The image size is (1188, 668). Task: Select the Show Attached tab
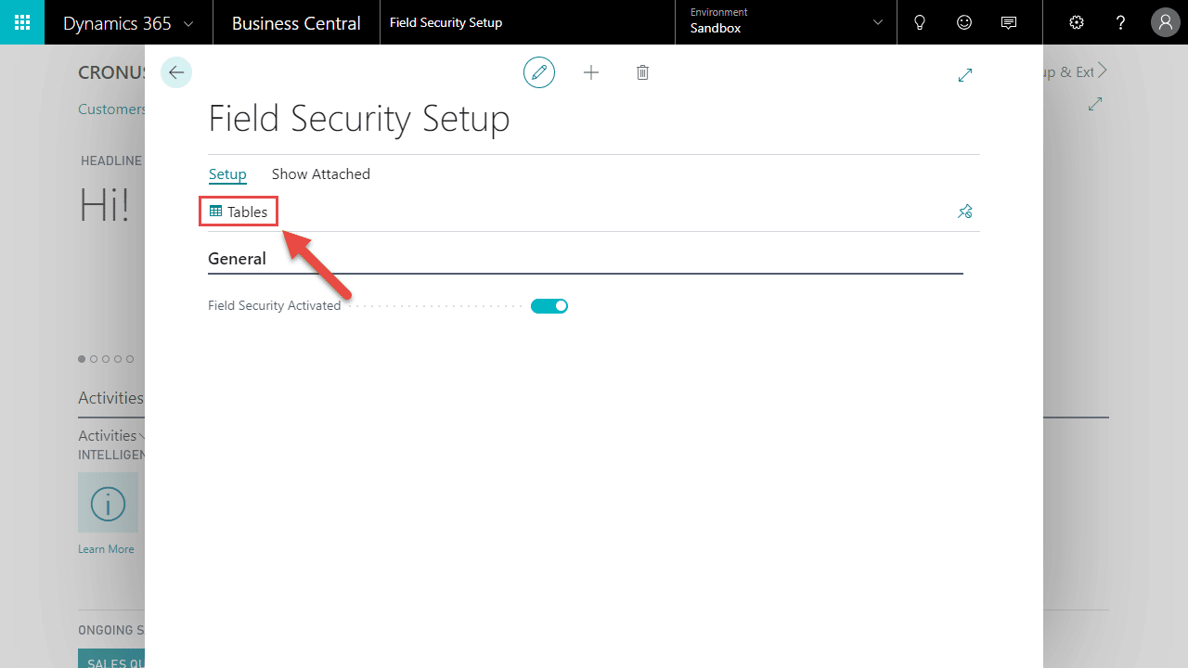(x=321, y=173)
